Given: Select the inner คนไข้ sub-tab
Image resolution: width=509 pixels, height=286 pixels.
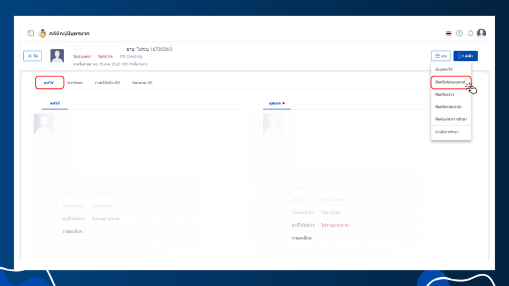Looking at the screenshot, I should 55,103.
